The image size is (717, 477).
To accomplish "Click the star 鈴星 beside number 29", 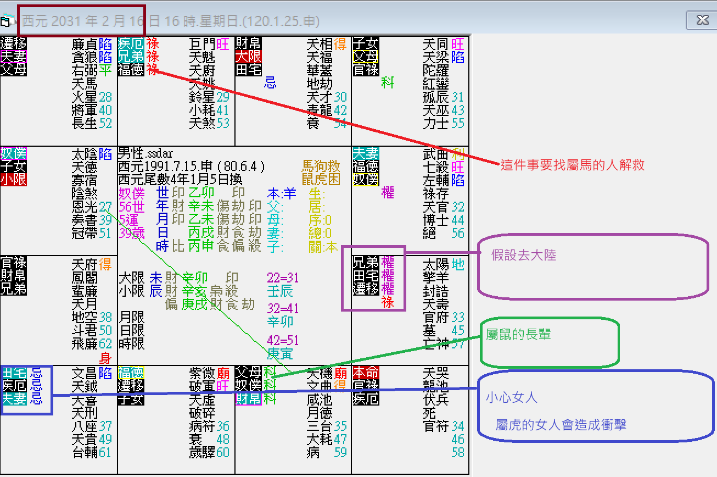I will [202, 97].
